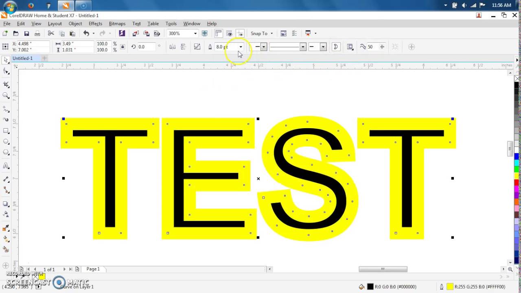Toggle show rulers
Screen dimensions: 521x293
pos(219,33)
